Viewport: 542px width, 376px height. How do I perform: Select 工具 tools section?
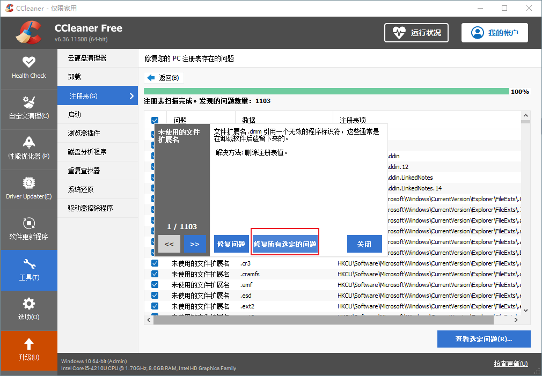[28, 270]
